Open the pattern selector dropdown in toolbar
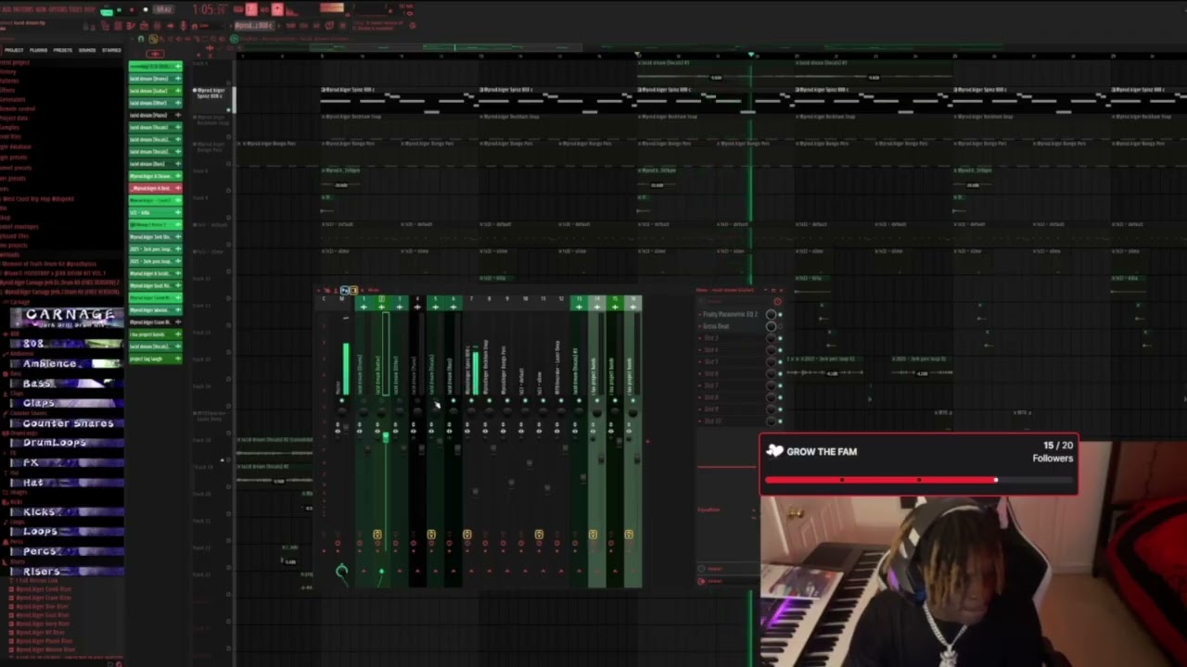The width and height of the screenshot is (1187, 667). tap(255, 26)
